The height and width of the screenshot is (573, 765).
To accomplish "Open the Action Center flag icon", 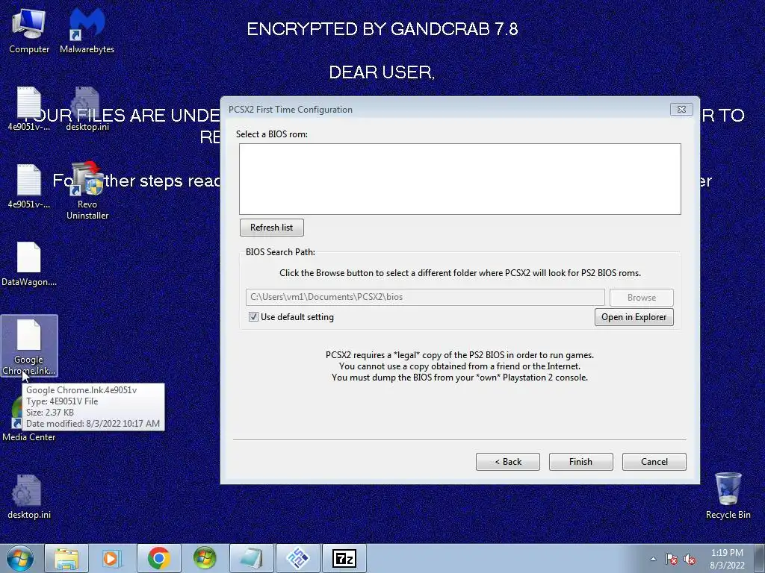I will coord(672,560).
